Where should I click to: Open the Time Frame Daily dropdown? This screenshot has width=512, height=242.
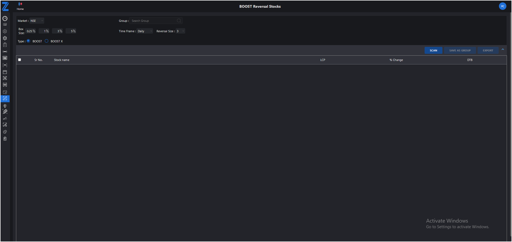coord(145,31)
